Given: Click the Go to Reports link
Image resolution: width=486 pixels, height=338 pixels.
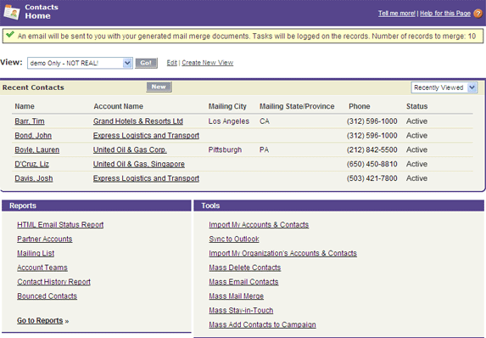Looking at the screenshot, I should tap(40, 320).
